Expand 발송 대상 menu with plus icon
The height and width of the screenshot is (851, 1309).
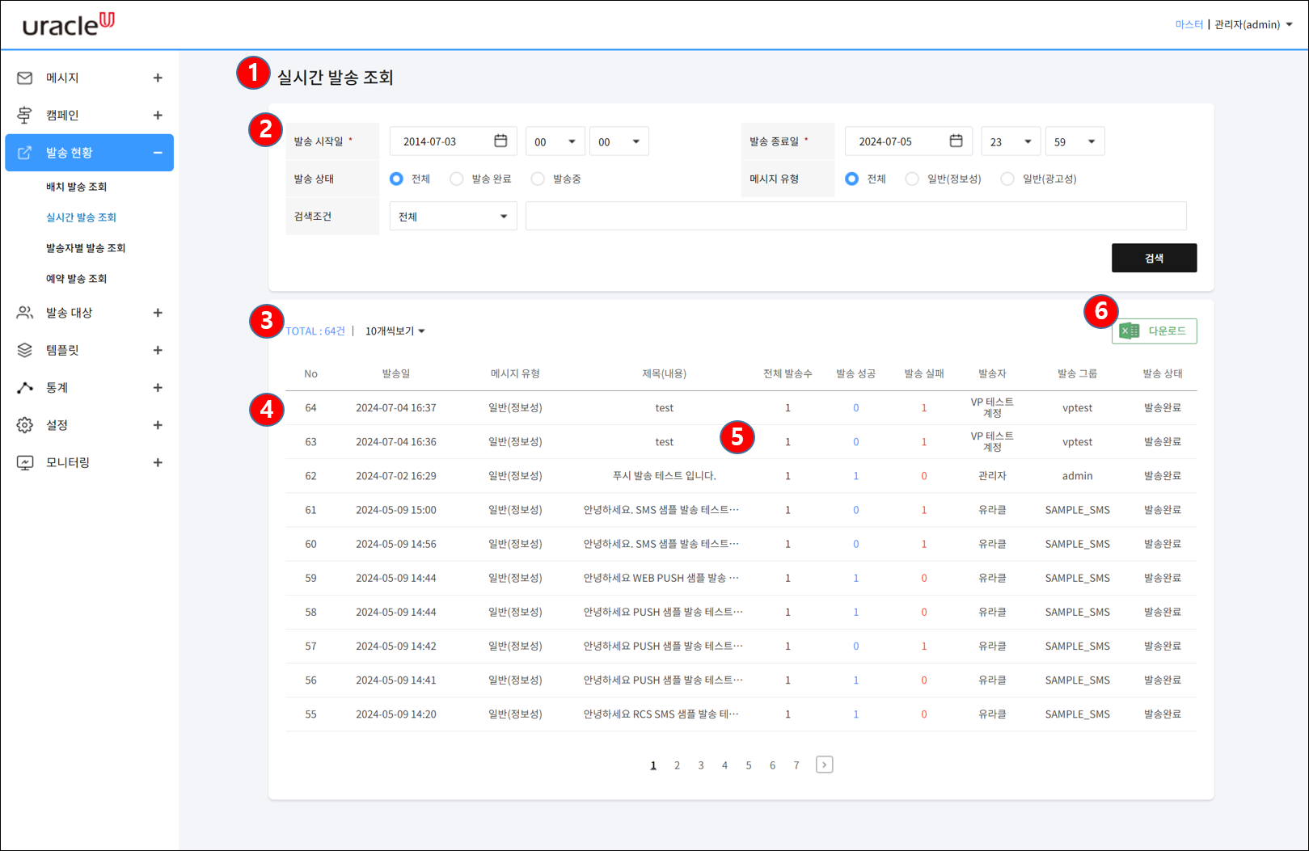pos(158,313)
